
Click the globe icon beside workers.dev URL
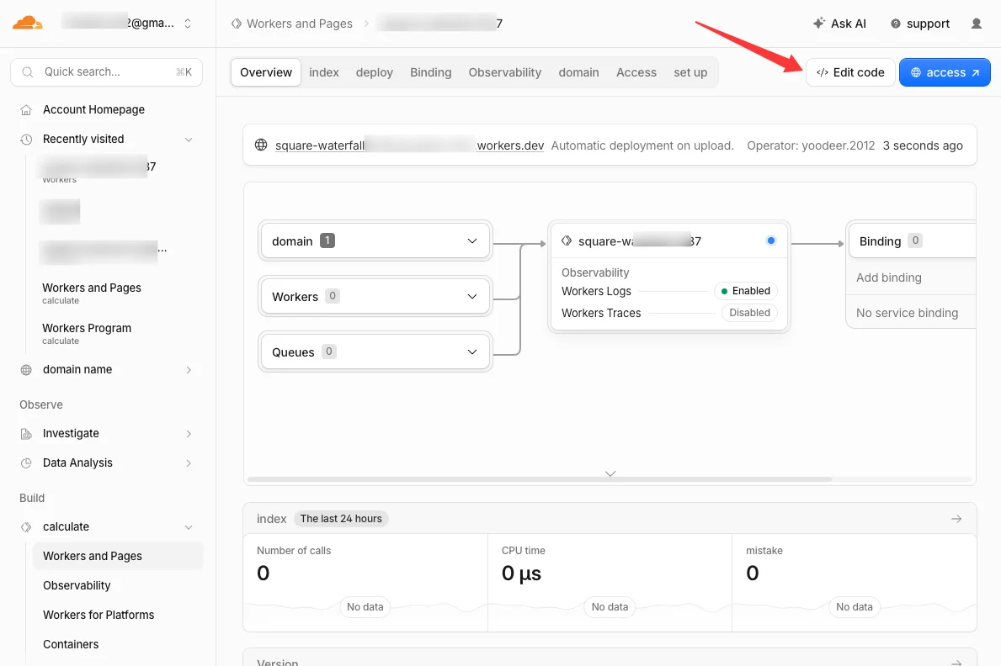click(261, 145)
